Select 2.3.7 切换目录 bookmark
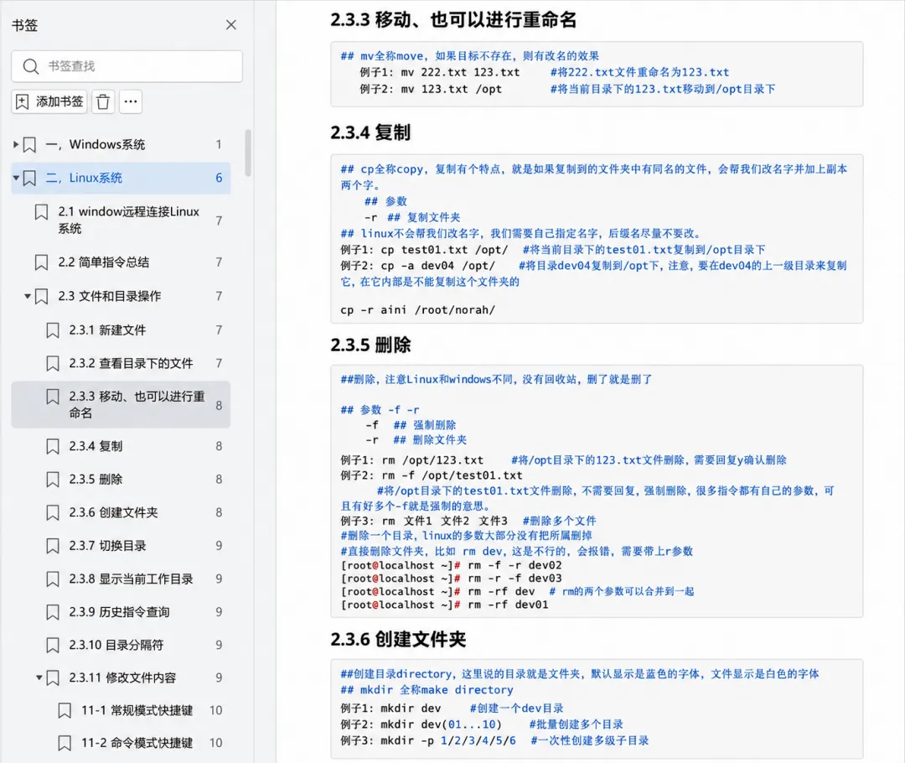Screen dimensions: 905x763 click(x=121, y=546)
